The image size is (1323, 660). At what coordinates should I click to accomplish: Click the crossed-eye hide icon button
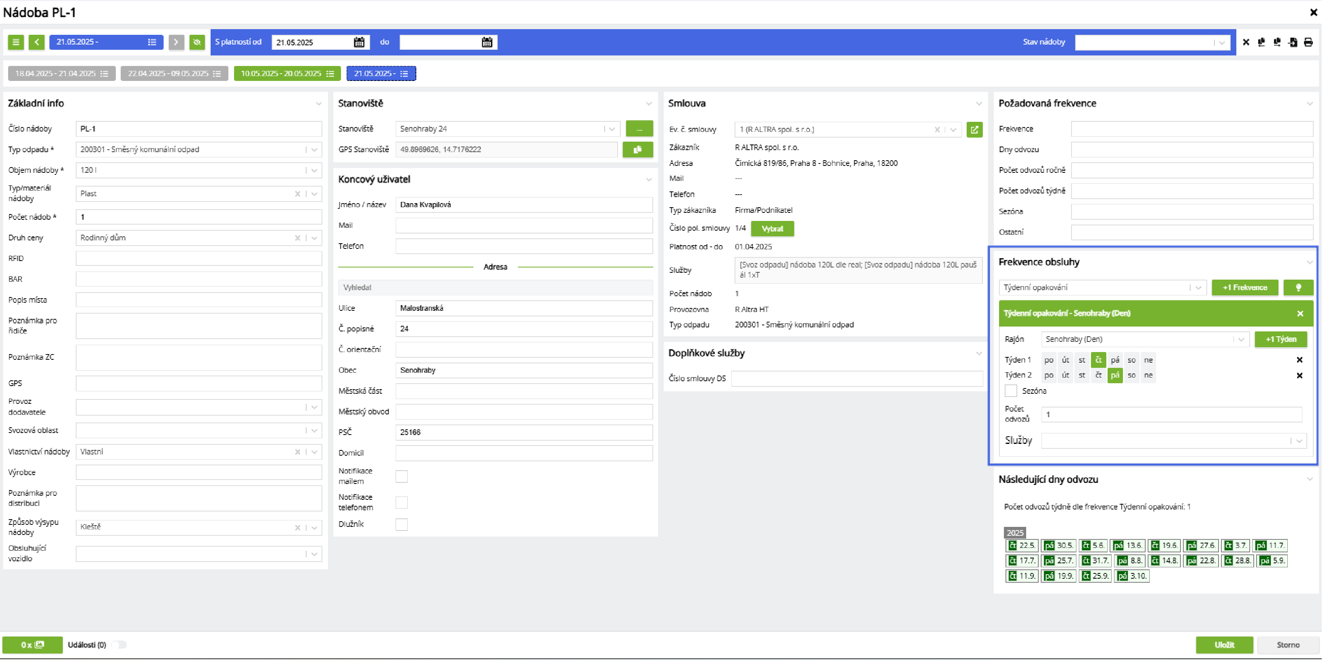197,42
